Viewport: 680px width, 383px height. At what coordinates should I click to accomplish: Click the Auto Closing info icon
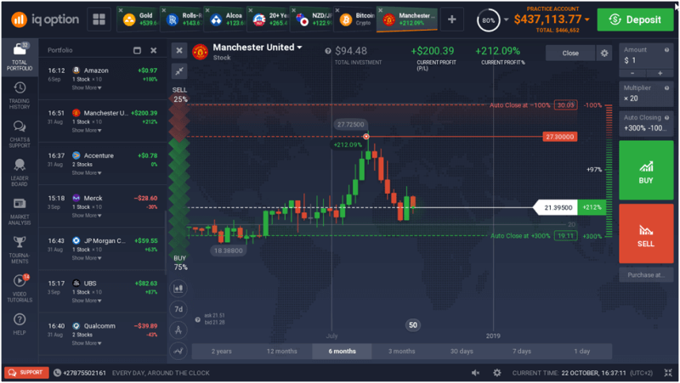pos(667,117)
